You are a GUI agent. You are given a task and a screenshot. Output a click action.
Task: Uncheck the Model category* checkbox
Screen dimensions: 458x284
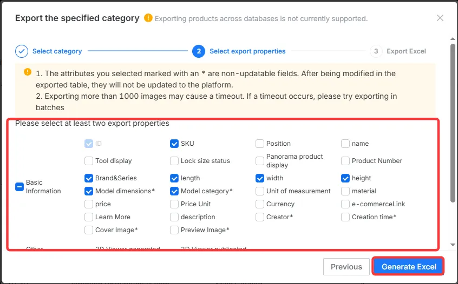pos(174,191)
